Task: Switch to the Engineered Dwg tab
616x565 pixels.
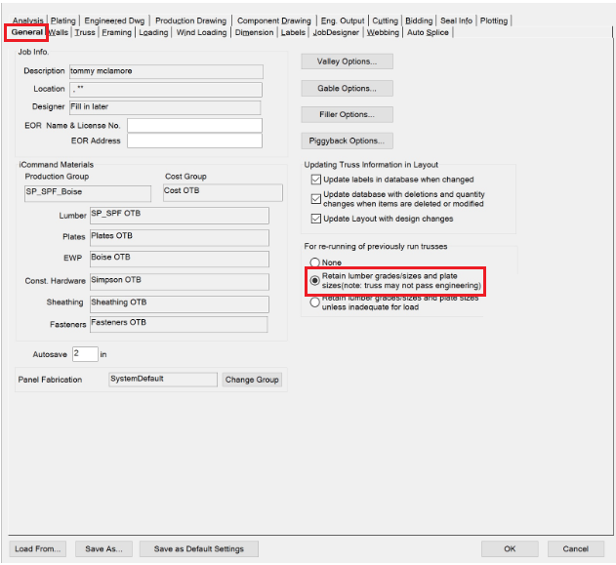Action: (x=115, y=20)
